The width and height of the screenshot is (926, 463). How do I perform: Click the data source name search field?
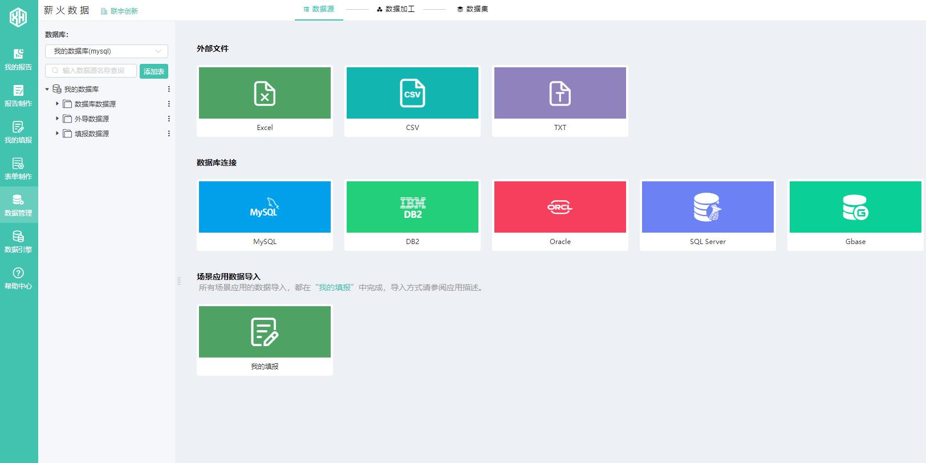click(x=92, y=71)
